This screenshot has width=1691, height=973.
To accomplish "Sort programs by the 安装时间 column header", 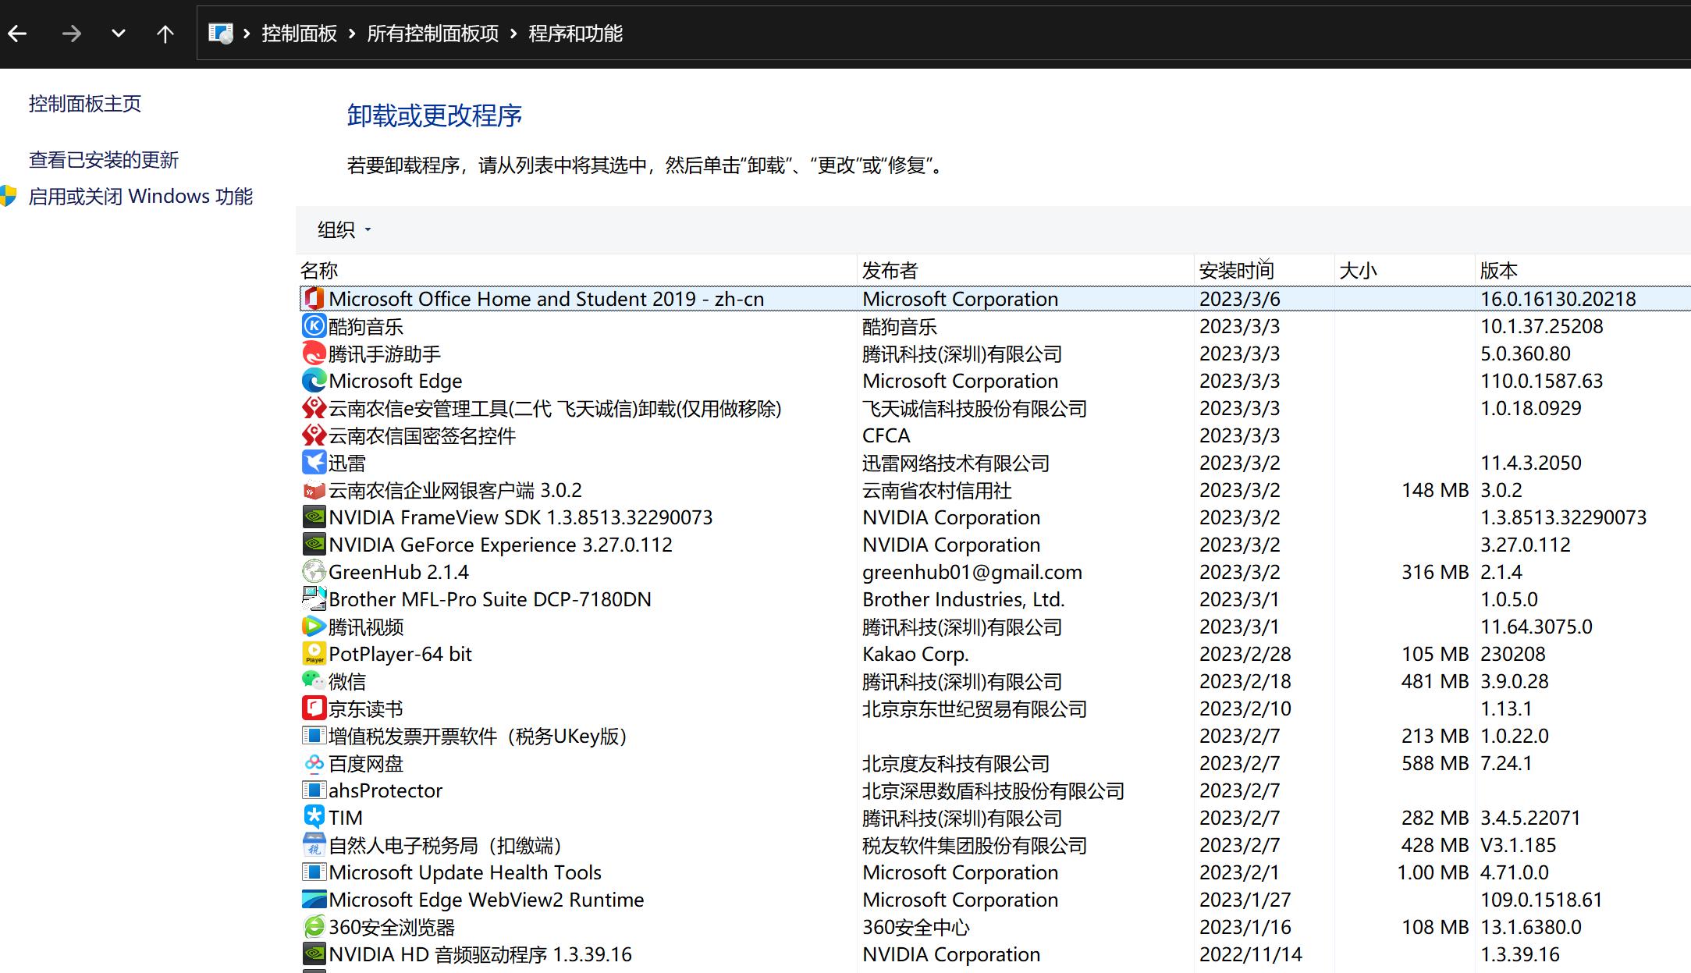I will tap(1236, 269).
